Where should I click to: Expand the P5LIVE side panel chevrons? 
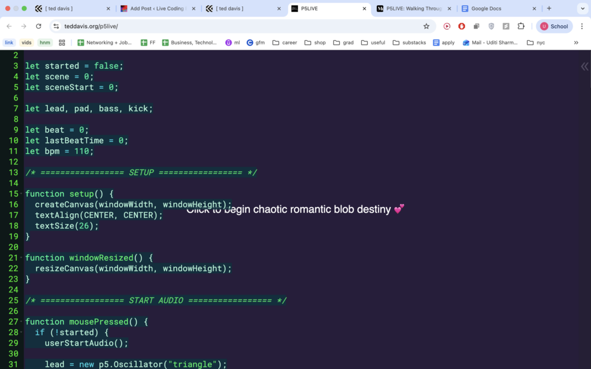[x=584, y=67]
